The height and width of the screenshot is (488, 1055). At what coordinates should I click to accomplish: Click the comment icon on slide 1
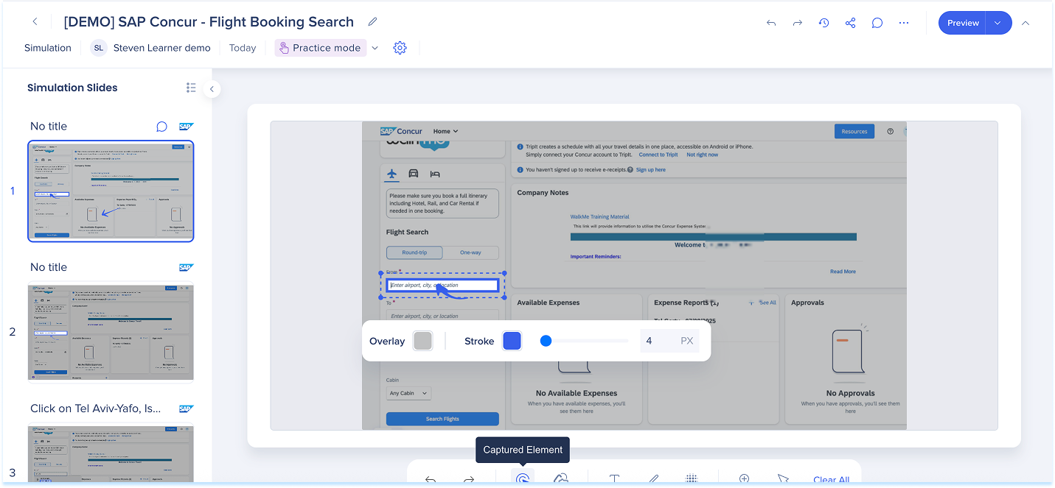161,127
